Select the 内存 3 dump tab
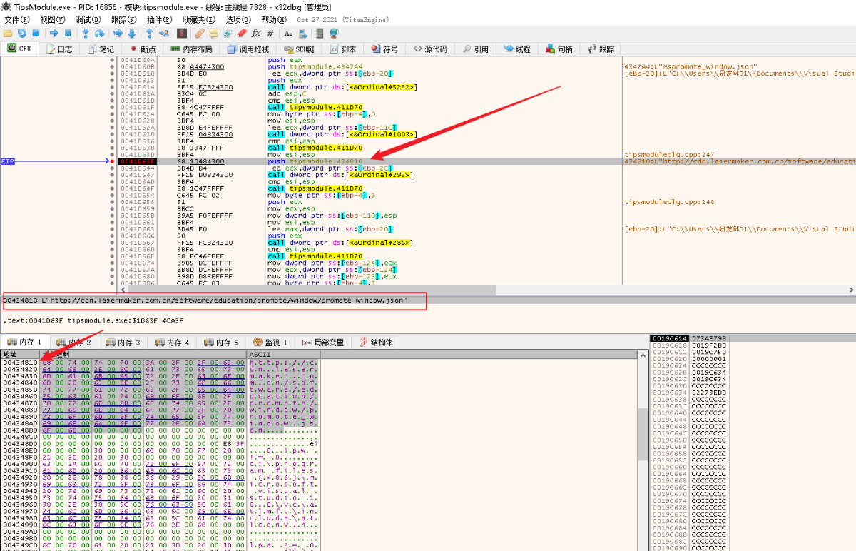Viewport: 856px width, 551px height. [123, 343]
